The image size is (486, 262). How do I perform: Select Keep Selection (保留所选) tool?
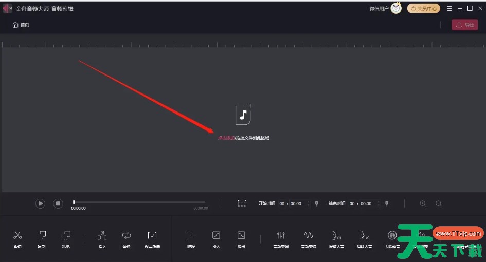[x=152, y=239]
